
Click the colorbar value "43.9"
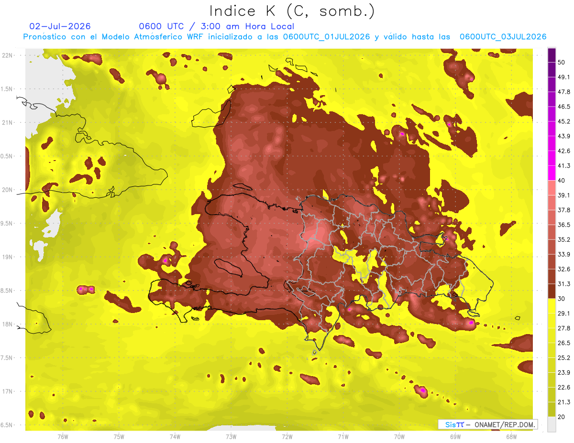563,136
